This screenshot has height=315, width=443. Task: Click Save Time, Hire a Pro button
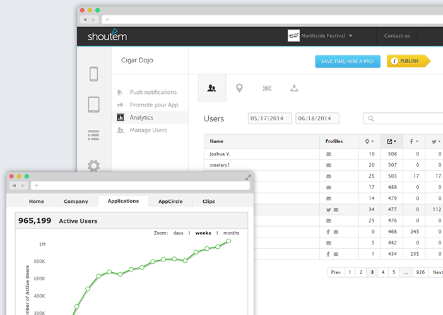(x=348, y=61)
